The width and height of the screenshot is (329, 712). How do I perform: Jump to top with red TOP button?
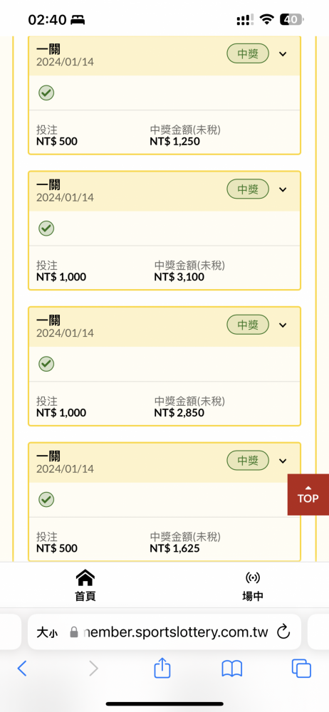tap(308, 495)
